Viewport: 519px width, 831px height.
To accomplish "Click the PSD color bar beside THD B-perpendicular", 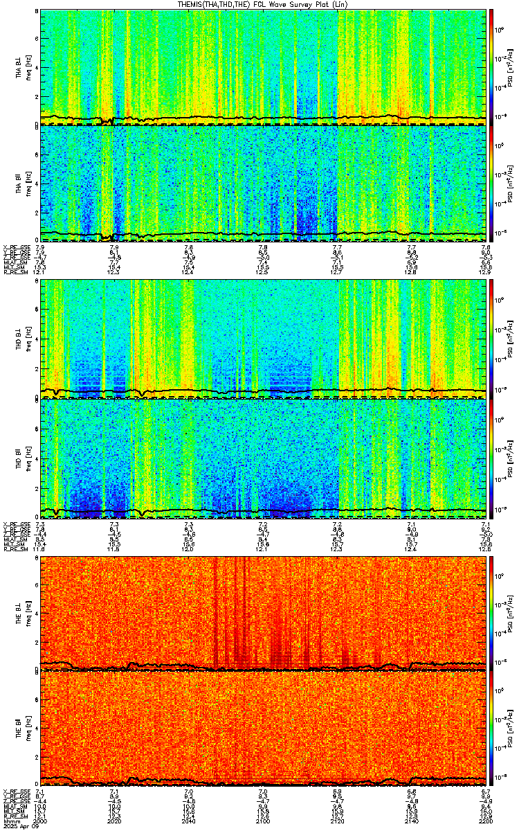I will click(491, 339).
